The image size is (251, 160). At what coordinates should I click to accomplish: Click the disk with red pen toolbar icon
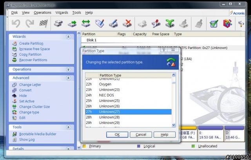coord(156,24)
